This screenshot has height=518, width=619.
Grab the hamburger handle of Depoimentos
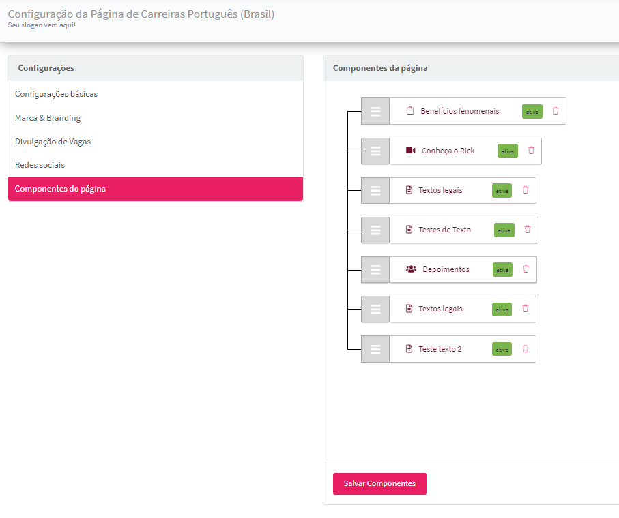click(375, 269)
